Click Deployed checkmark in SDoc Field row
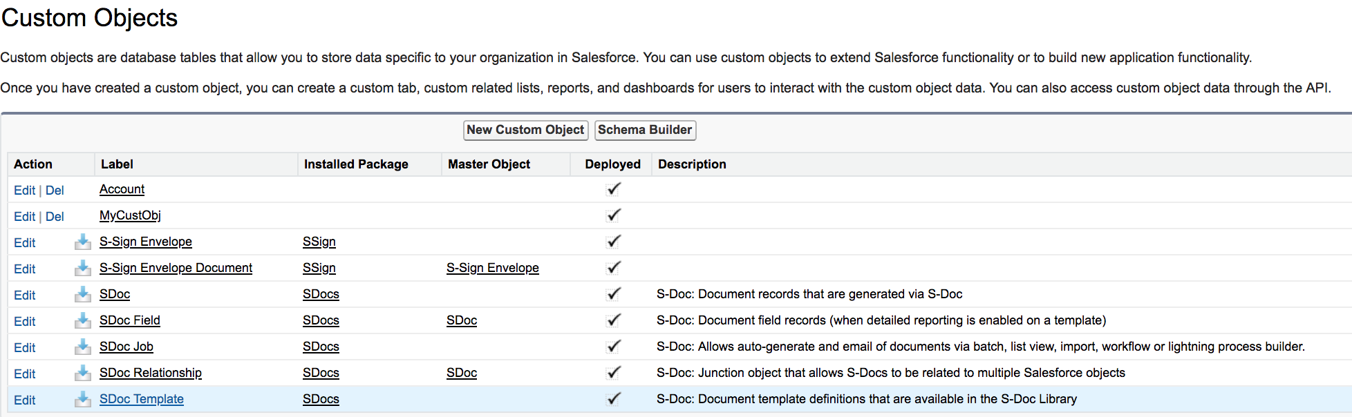Image resolution: width=1352 pixels, height=417 pixels. (x=613, y=320)
